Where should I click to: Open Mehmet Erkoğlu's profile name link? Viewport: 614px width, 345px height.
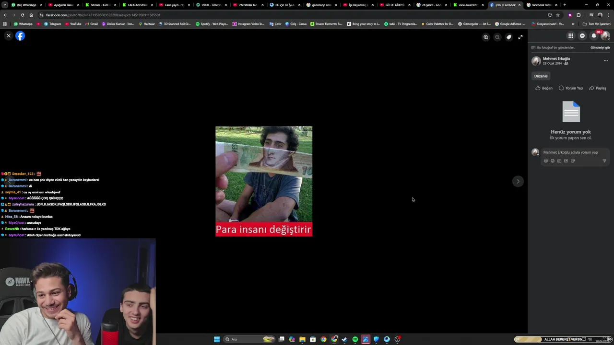coord(556,58)
